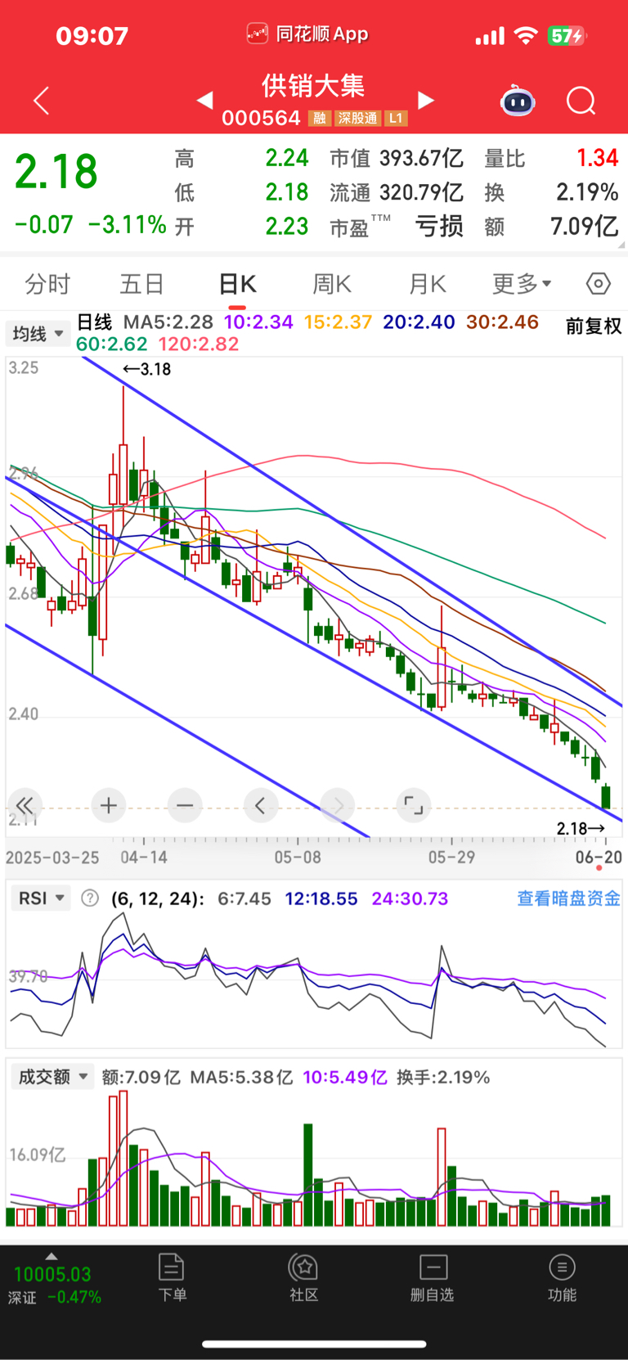Switch to 分时 tab

(x=48, y=284)
